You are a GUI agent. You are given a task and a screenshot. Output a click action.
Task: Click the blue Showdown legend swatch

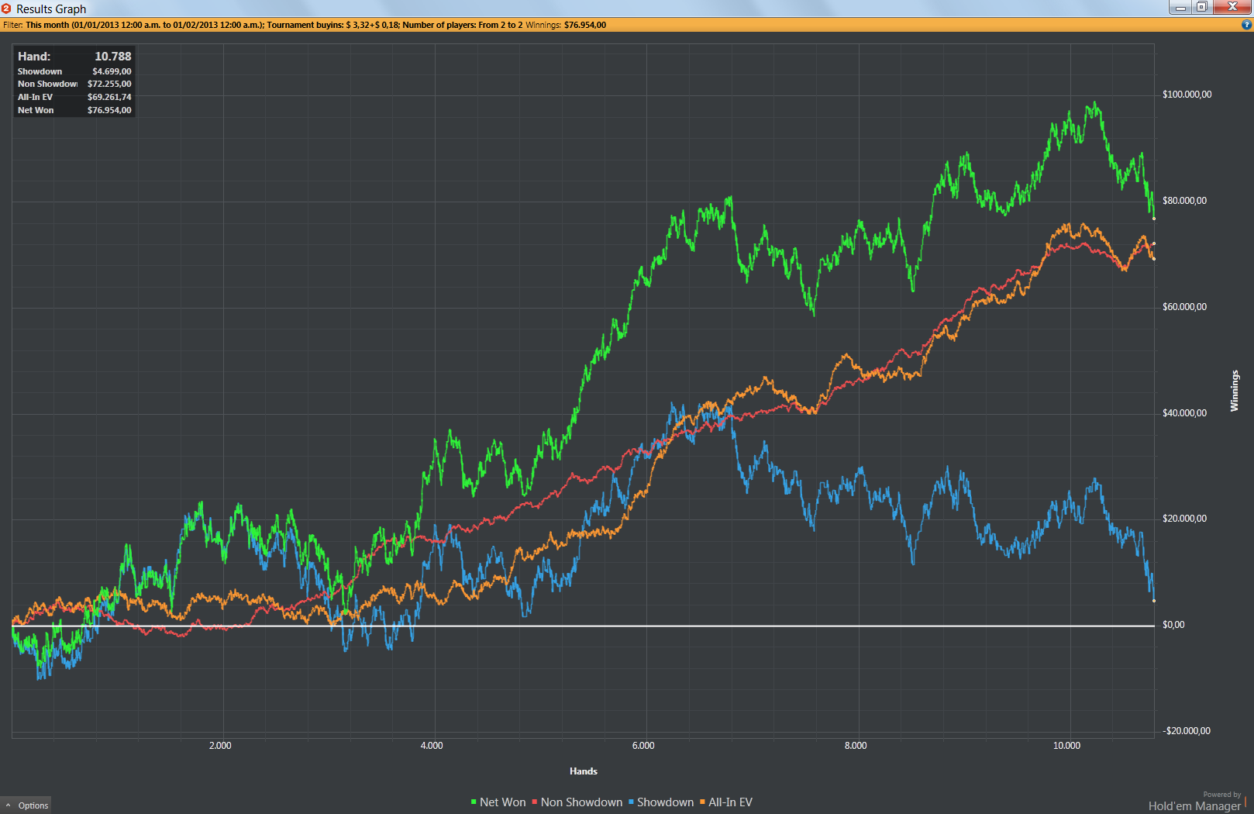point(631,802)
